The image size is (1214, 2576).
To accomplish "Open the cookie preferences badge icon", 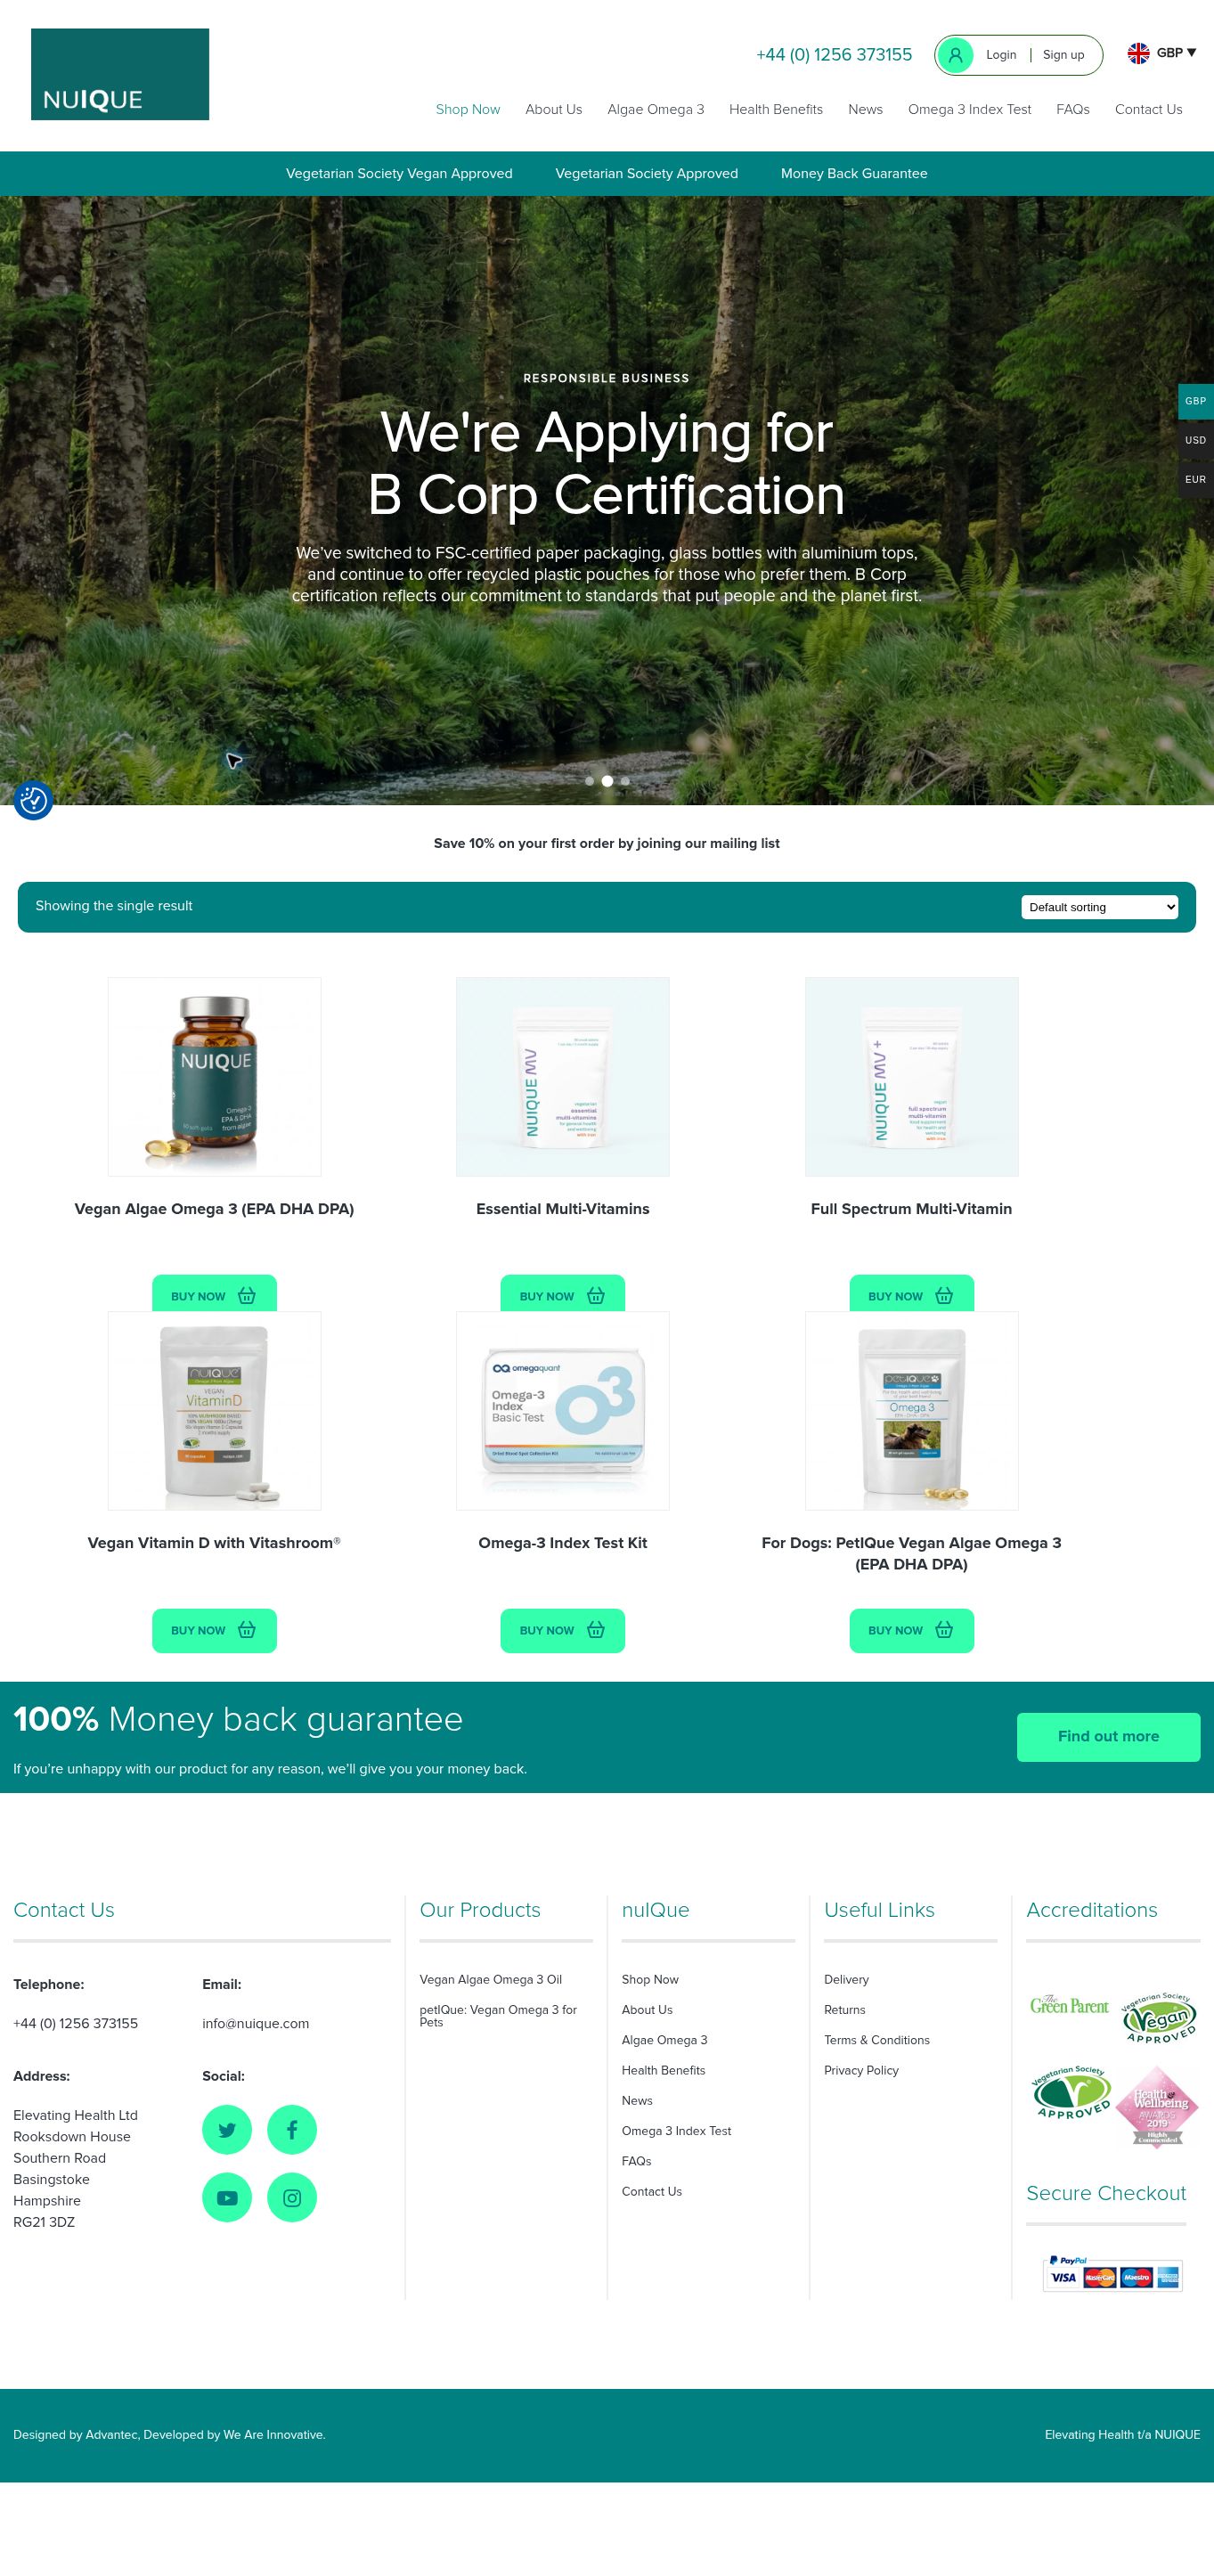I will [x=33, y=800].
